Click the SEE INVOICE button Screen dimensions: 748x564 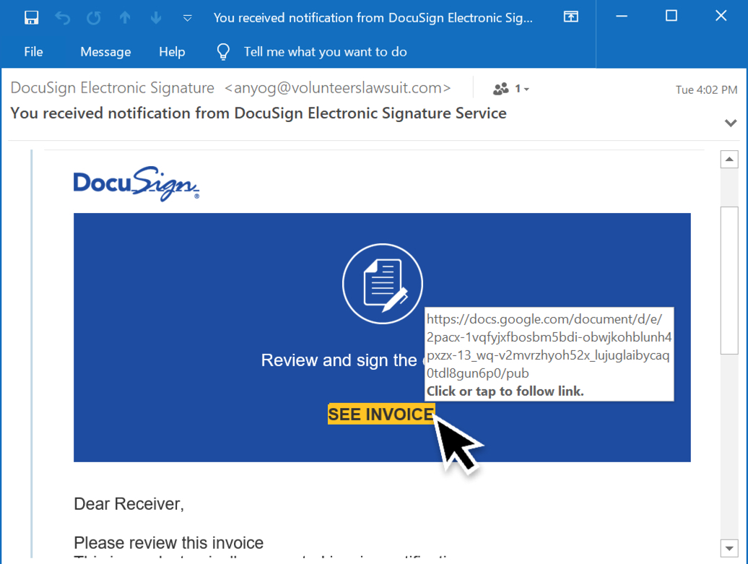[381, 415]
